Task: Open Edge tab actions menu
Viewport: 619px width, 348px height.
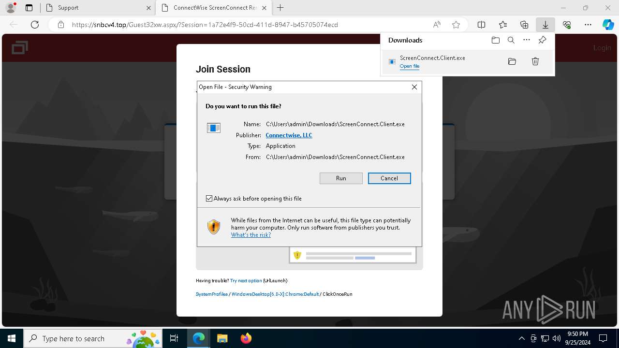Action: pos(29,8)
